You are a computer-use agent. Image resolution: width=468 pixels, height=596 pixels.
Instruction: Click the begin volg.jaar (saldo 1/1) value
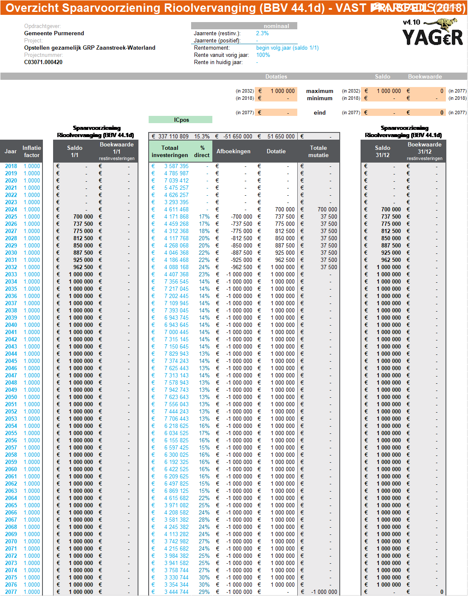tap(288, 48)
